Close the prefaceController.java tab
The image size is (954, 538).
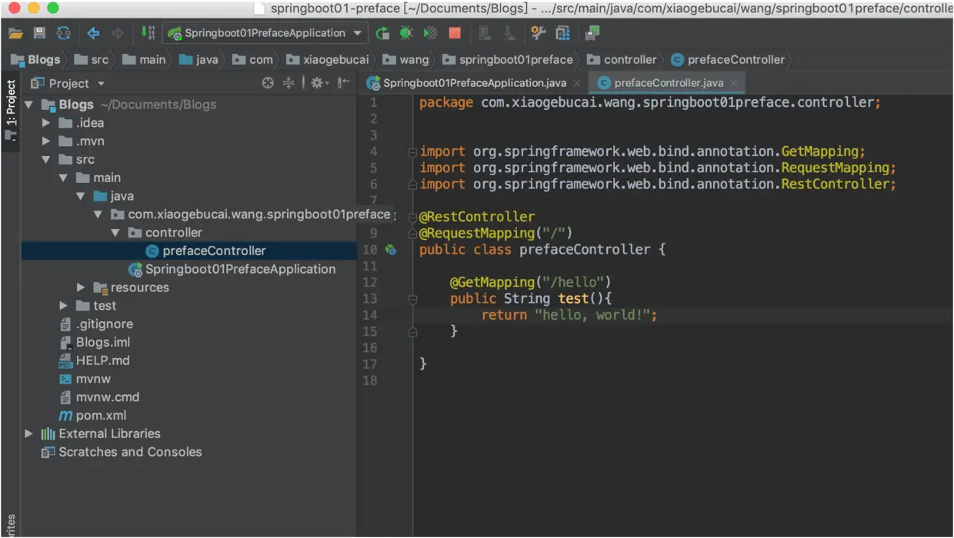(734, 83)
